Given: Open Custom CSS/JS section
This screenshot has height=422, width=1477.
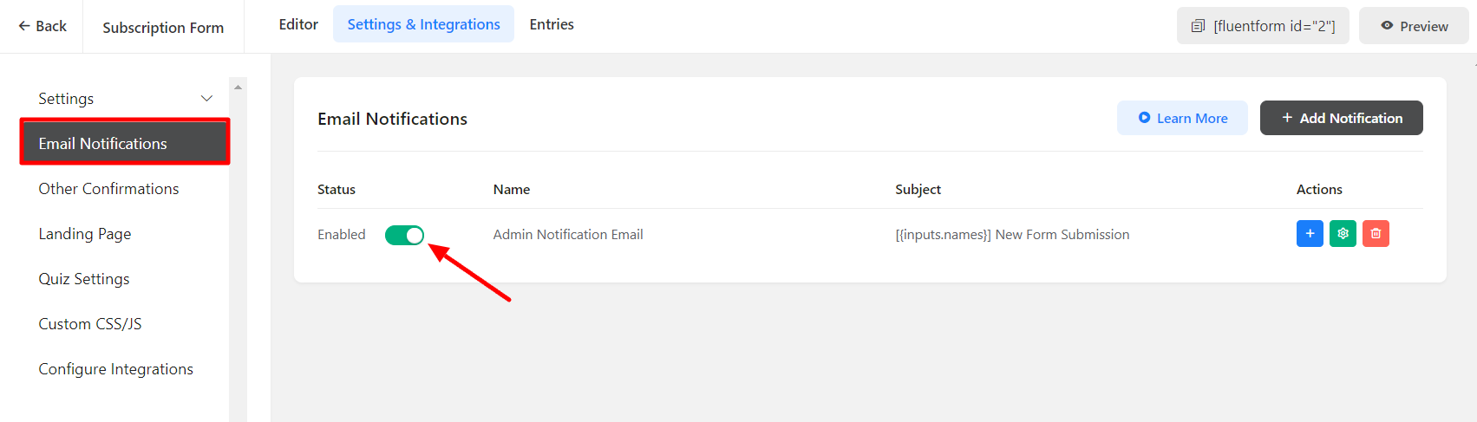Looking at the screenshot, I should click(90, 324).
